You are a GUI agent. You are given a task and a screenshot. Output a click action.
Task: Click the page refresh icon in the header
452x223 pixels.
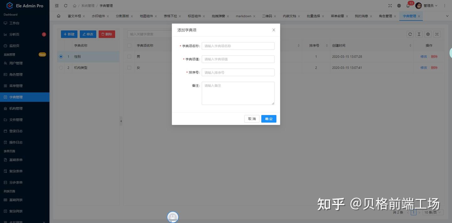(65, 5)
